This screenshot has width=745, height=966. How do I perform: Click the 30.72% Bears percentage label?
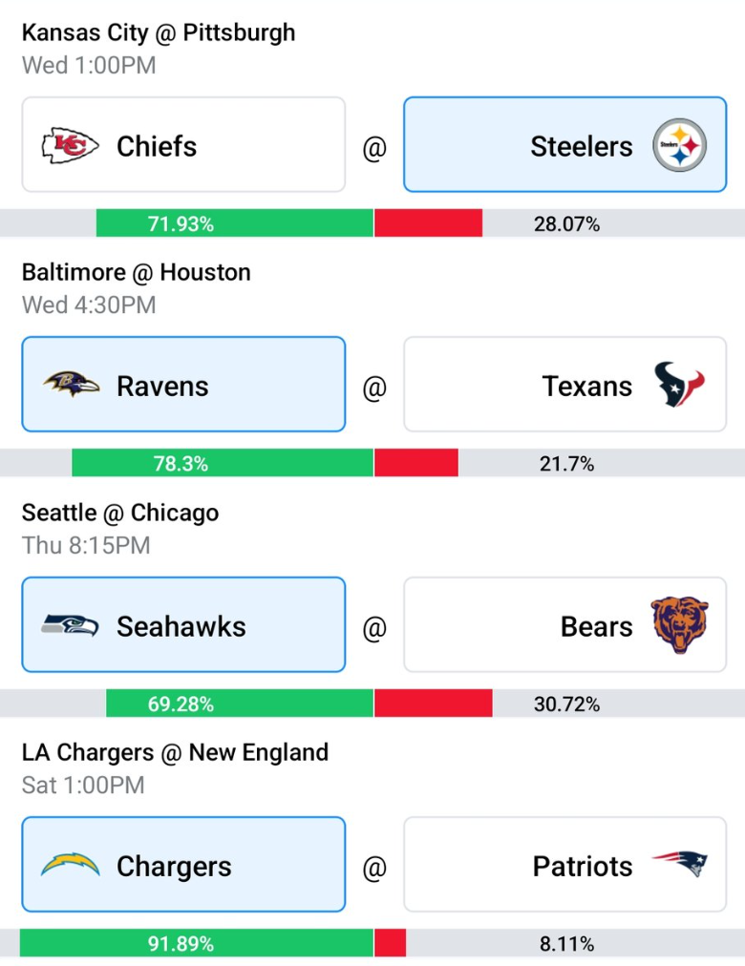567,703
